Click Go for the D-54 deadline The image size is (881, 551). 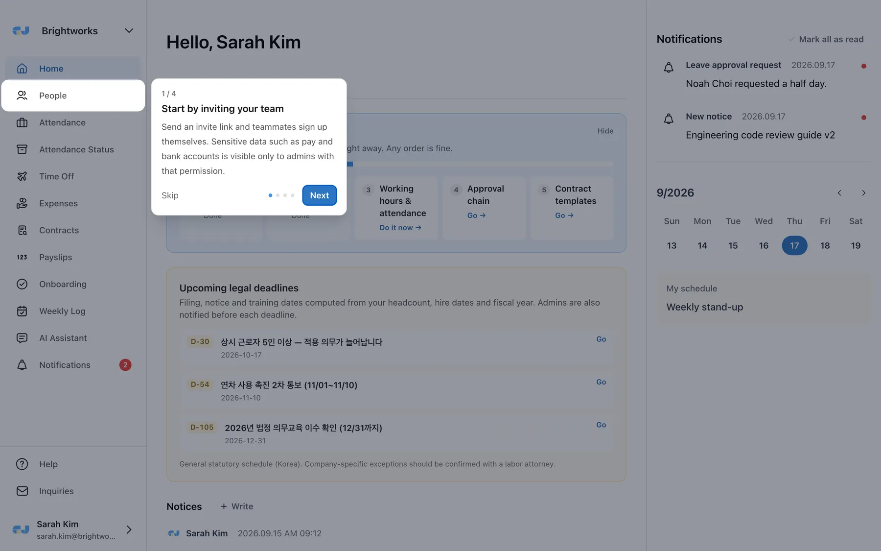[x=601, y=382]
